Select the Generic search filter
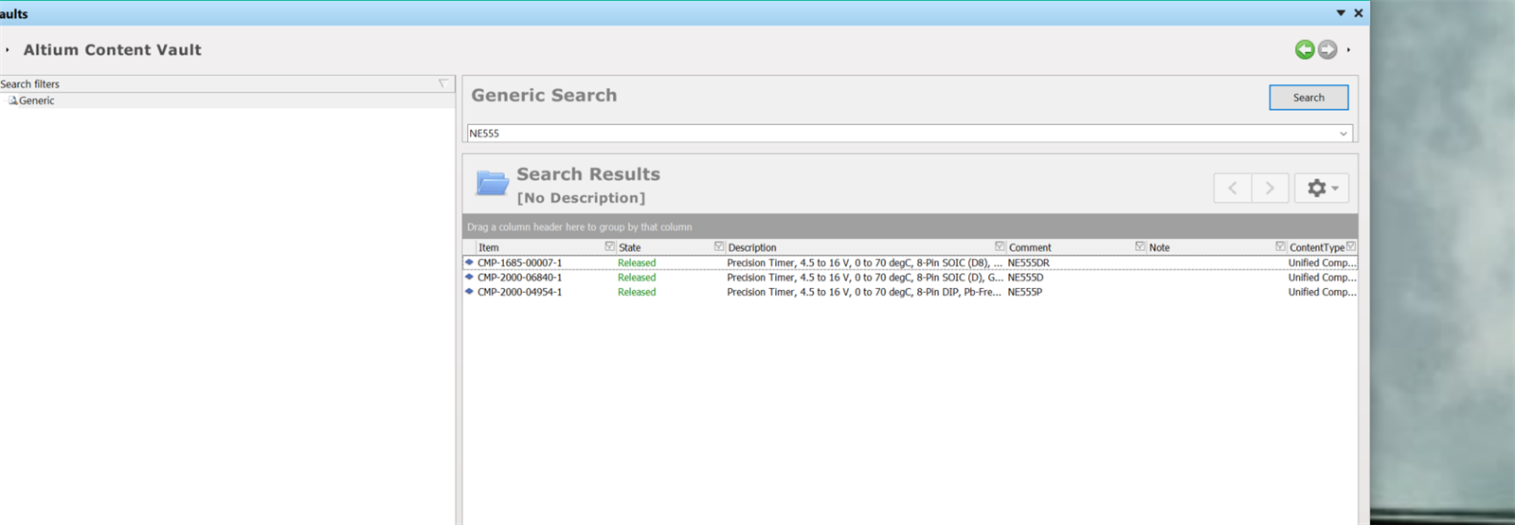Image resolution: width=1515 pixels, height=525 pixels. [36, 100]
